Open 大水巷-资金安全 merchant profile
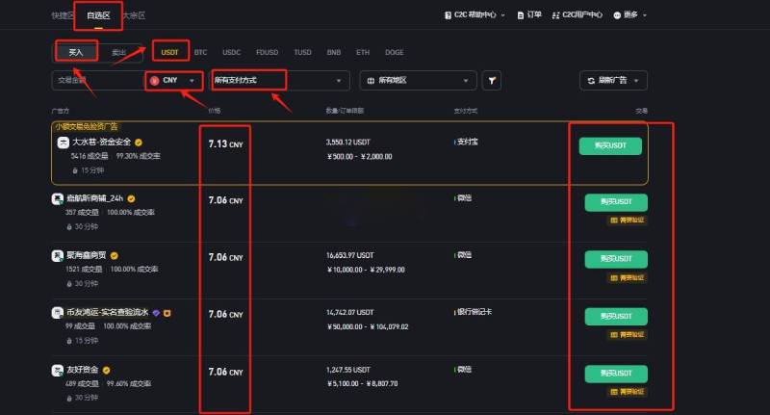Image resolution: width=770 pixels, height=415 pixels. (102, 143)
